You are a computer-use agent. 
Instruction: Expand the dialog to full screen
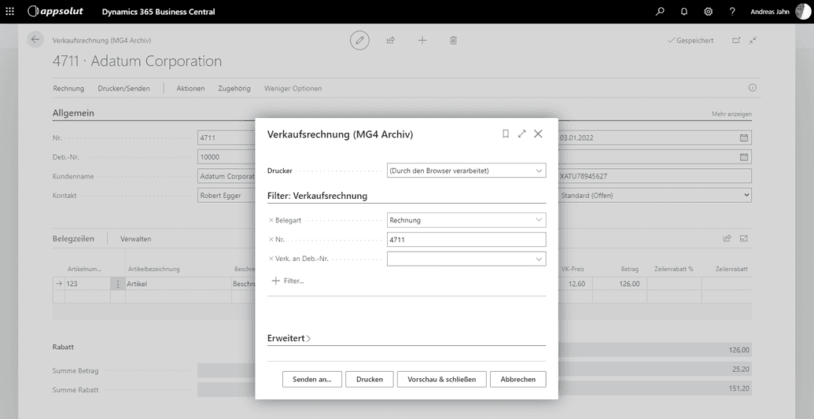click(521, 134)
